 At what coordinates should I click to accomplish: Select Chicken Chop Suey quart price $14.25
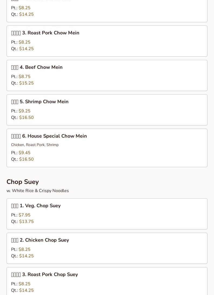(x=26, y=256)
